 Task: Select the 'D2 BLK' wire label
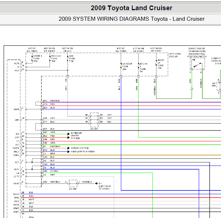click(x=49, y=160)
